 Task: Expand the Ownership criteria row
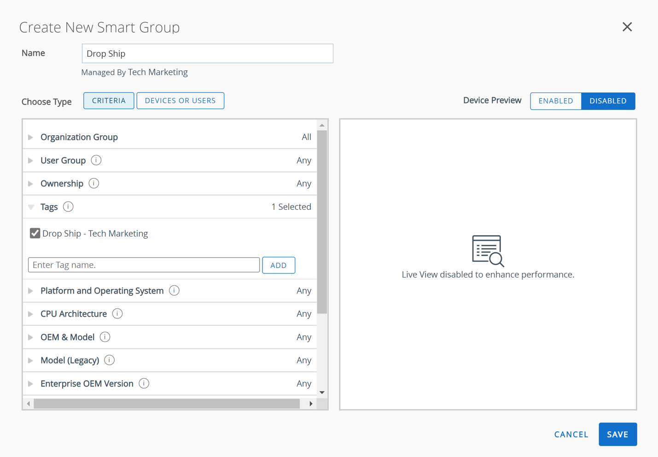tap(30, 183)
